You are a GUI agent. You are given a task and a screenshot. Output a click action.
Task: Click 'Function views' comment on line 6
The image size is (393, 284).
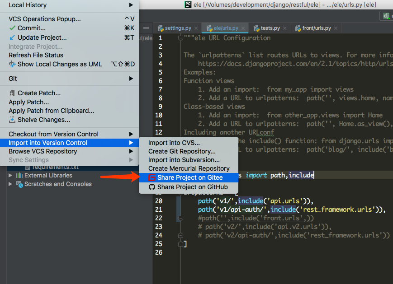click(209, 81)
